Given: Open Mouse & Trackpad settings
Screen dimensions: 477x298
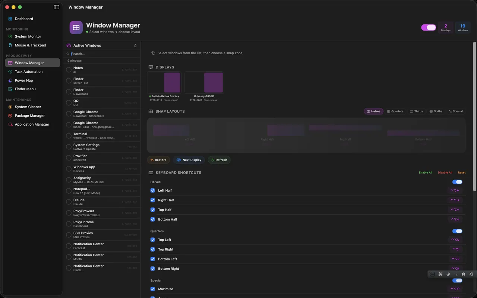Looking at the screenshot, I should pos(32,45).
